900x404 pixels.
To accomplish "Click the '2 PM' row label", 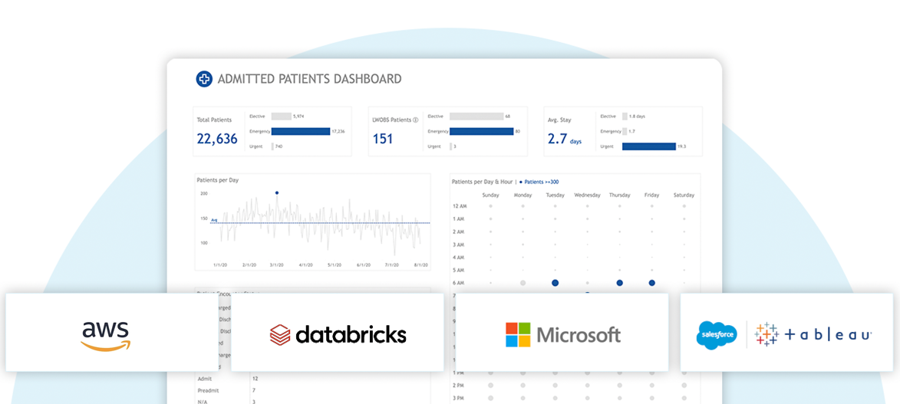I will 458,386.
